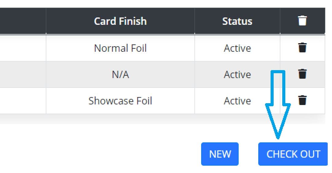Screen dimensions: 332x173
Task: Click the trash icon in the table header
Action: click(302, 21)
